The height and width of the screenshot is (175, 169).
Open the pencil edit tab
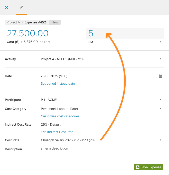click(21, 7)
